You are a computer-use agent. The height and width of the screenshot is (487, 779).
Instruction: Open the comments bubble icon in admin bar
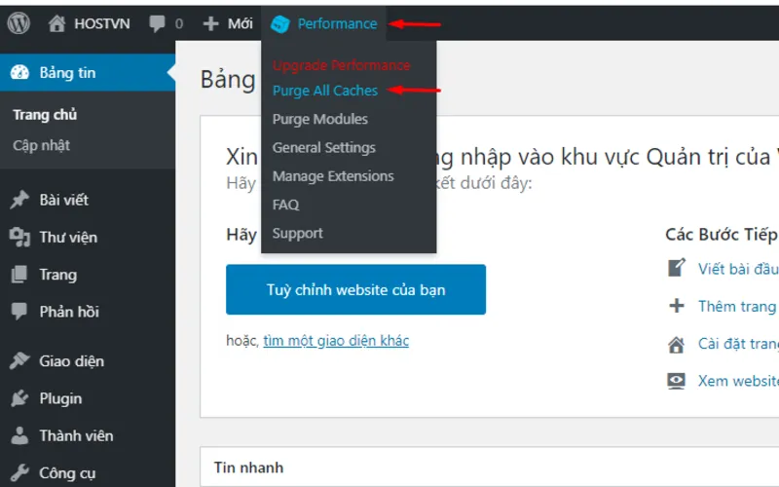pyautogui.click(x=157, y=23)
